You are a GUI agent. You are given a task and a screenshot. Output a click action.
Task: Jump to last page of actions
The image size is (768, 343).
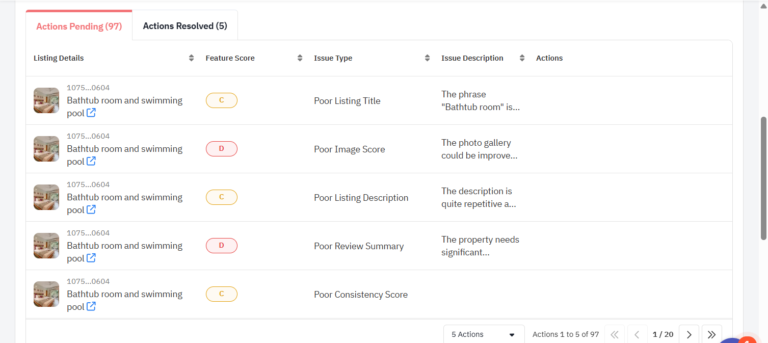click(711, 334)
